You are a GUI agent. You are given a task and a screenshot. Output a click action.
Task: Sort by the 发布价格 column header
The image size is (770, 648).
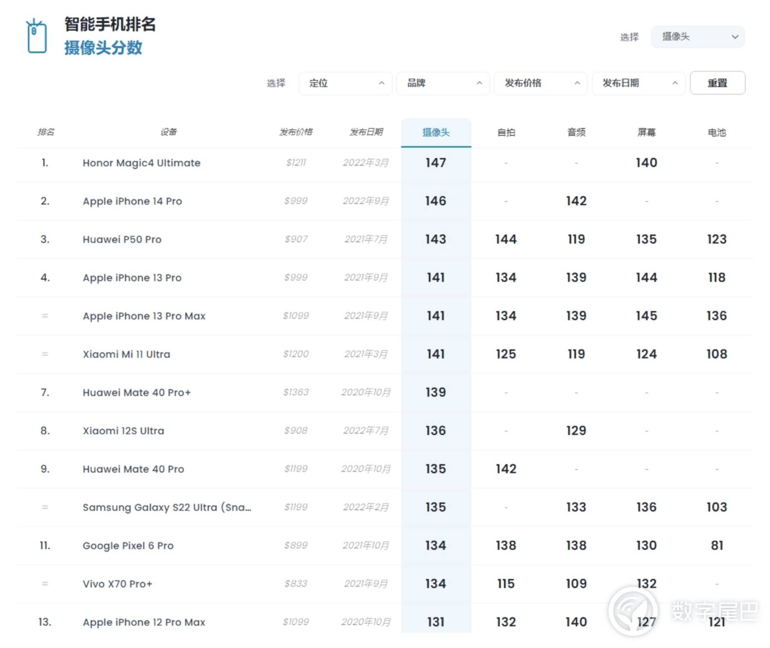[x=296, y=132]
